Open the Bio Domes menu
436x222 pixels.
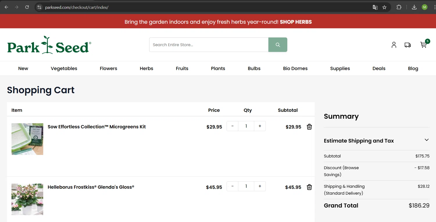pos(295,68)
